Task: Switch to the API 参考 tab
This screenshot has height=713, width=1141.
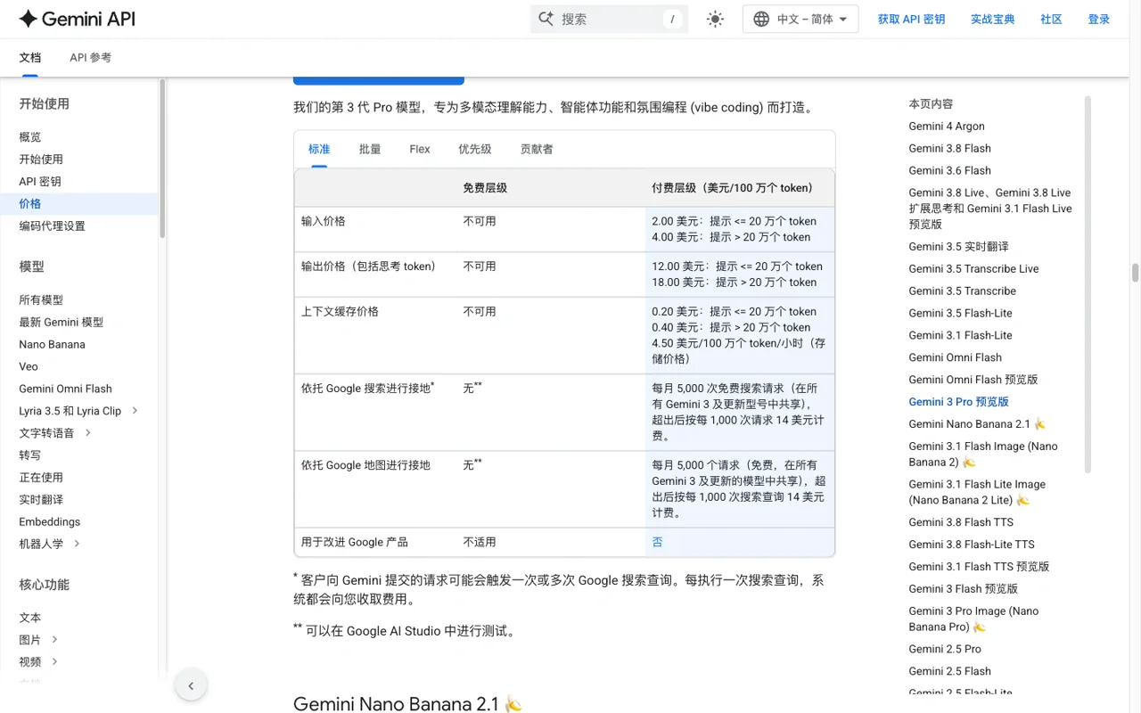Action: tap(91, 57)
